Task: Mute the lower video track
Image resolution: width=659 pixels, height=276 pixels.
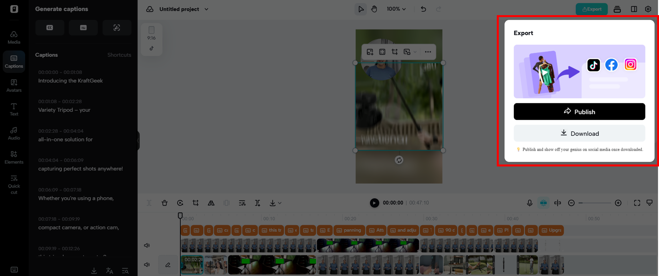Action: tap(147, 264)
